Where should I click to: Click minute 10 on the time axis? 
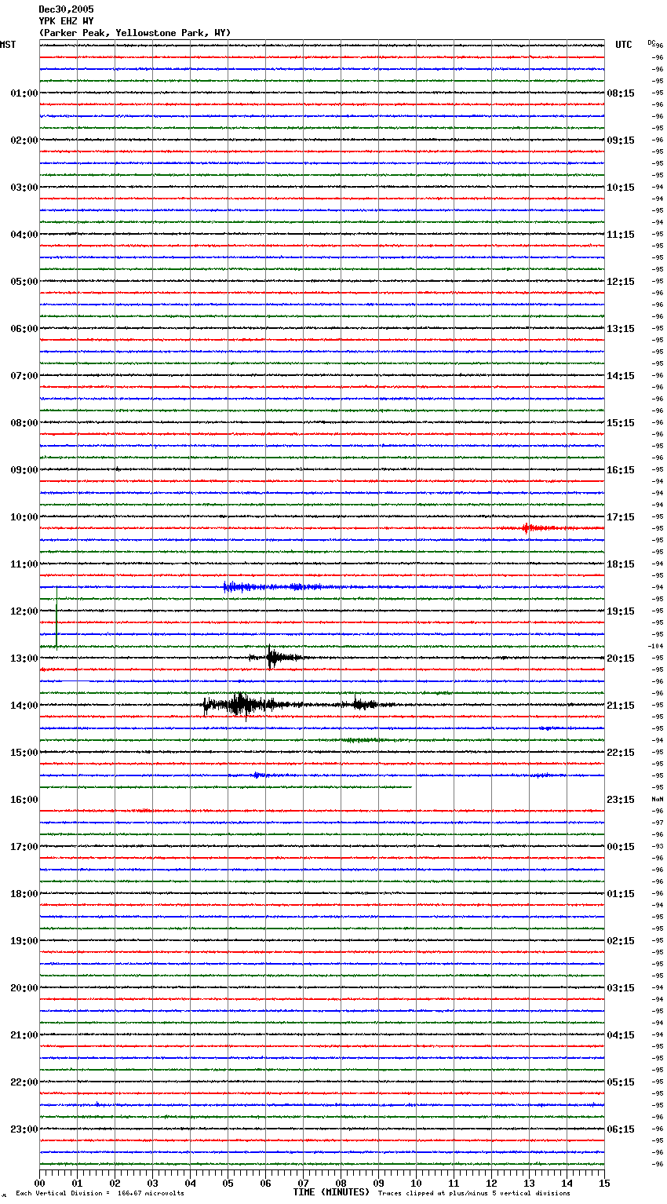tap(416, 1184)
